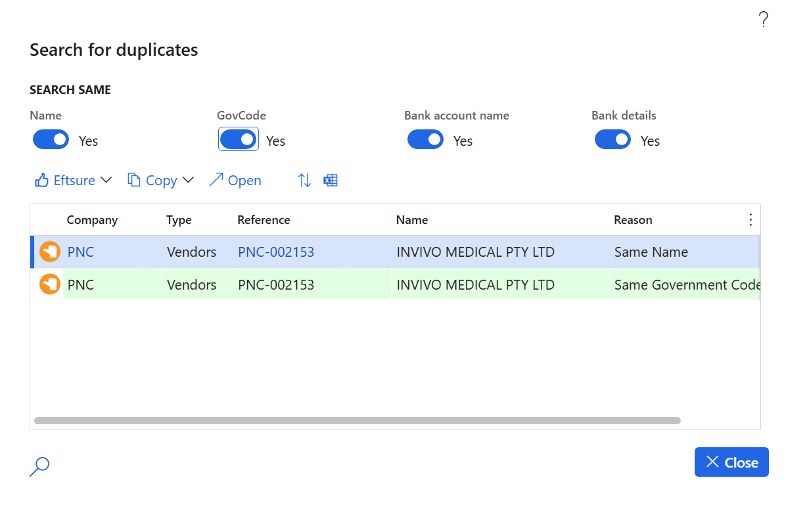Screen dimensions: 786x505
Task: Click the magnifier search icon at bottom left
Action: coord(39,466)
